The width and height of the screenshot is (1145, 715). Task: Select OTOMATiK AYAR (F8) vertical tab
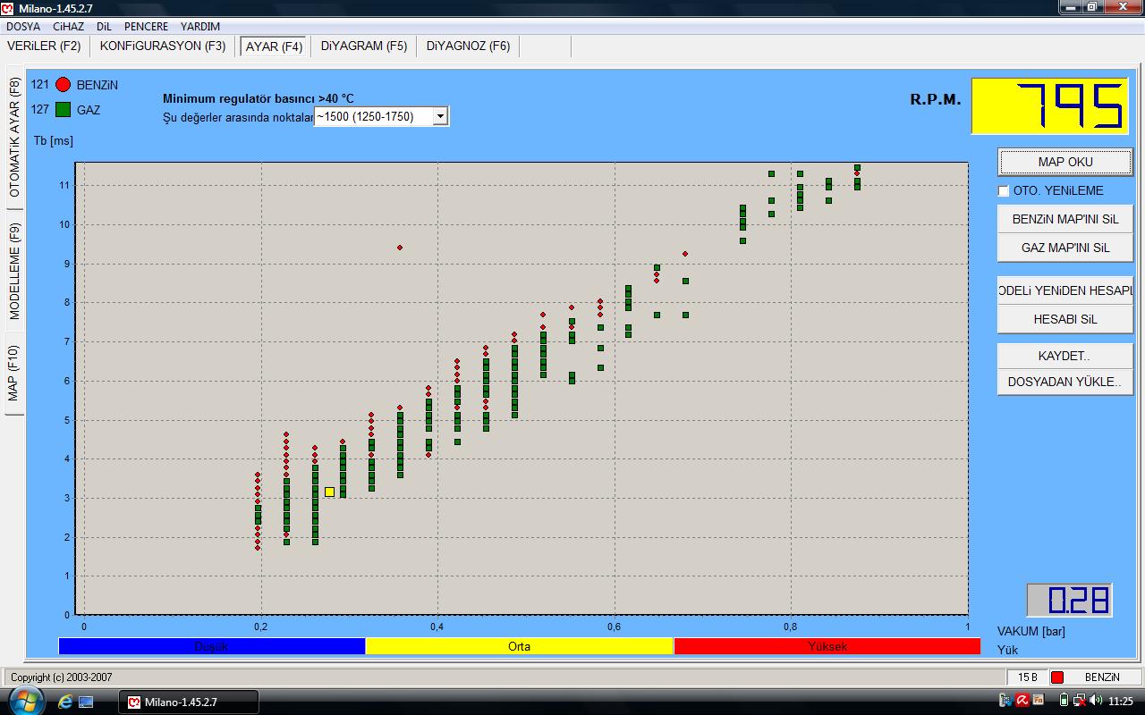point(14,137)
